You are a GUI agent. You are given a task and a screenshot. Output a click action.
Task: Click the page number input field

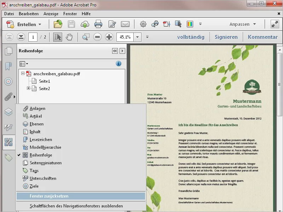pyautogui.click(x=33, y=37)
